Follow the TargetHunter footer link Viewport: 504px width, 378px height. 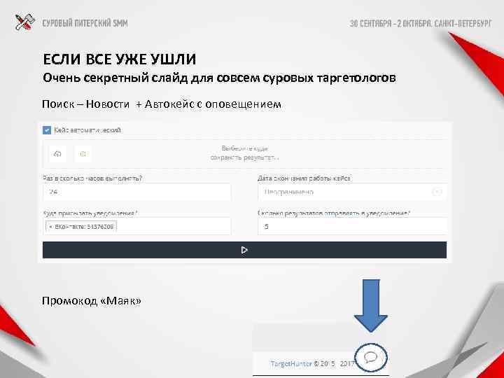coord(291,363)
